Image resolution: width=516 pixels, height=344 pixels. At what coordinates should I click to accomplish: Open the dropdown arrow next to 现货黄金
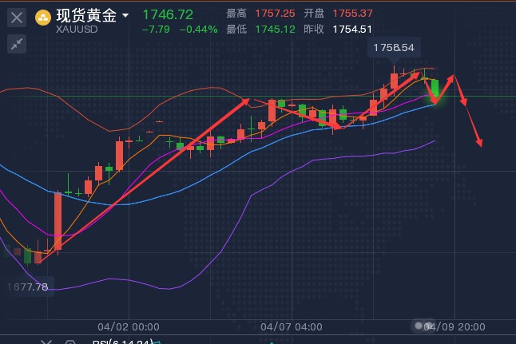125,16
